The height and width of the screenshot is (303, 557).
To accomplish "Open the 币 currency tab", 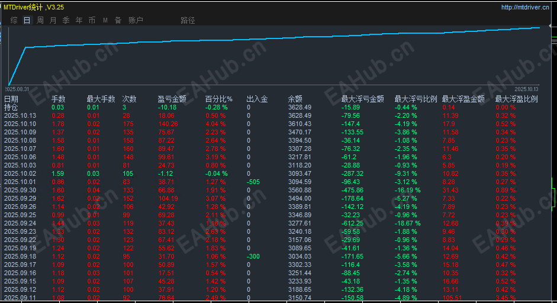I will point(92,20).
